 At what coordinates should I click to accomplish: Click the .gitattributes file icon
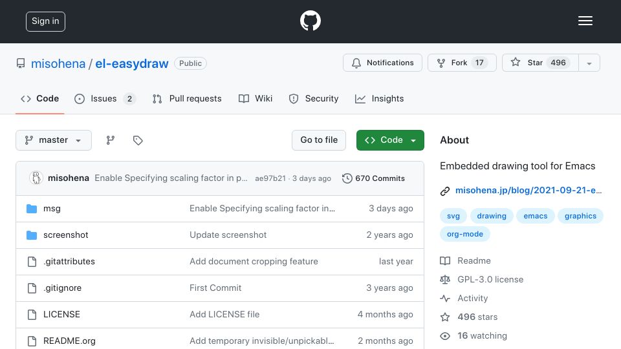[x=32, y=262]
